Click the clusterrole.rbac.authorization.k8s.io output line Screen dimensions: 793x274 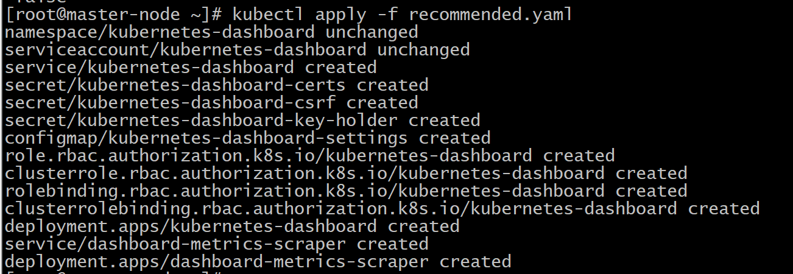coord(345,173)
